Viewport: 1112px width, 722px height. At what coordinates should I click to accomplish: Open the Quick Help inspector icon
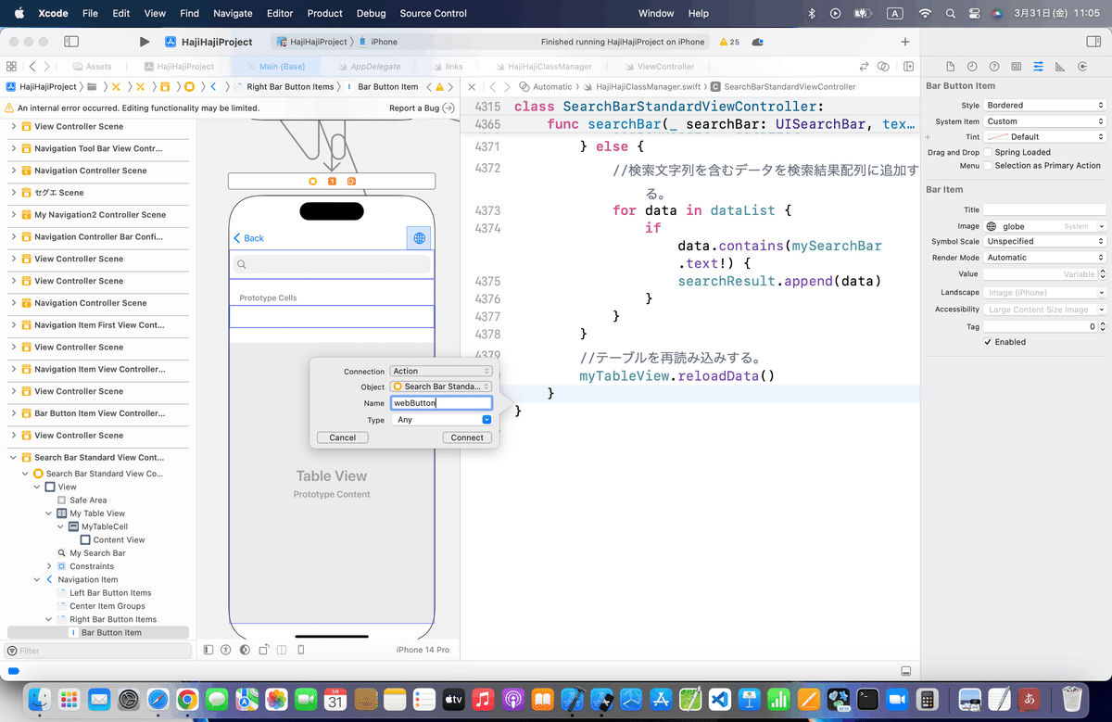(994, 67)
